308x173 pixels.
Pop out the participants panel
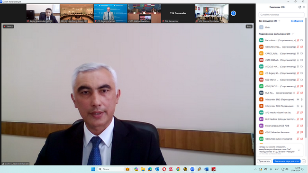[299, 7]
